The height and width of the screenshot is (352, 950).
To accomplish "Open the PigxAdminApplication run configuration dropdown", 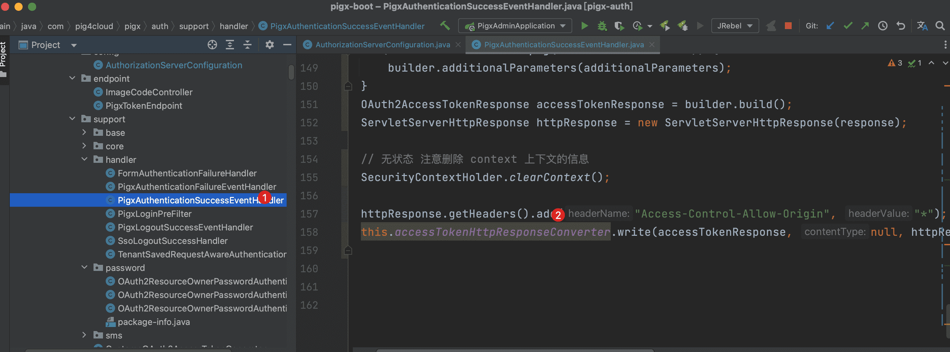I will (x=515, y=26).
